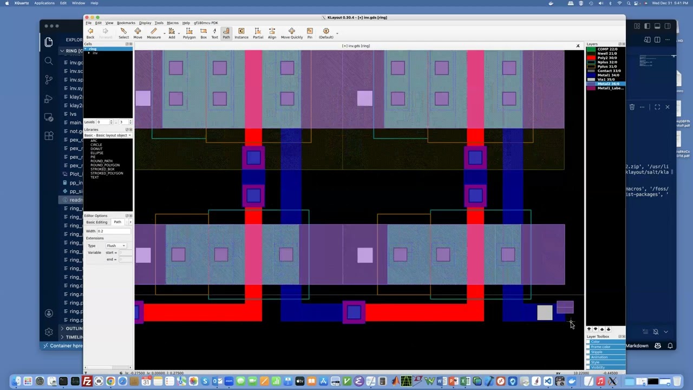693x390 pixels.
Task: Select STROKED_POLYGON in the Libraries list
Action: (x=106, y=173)
